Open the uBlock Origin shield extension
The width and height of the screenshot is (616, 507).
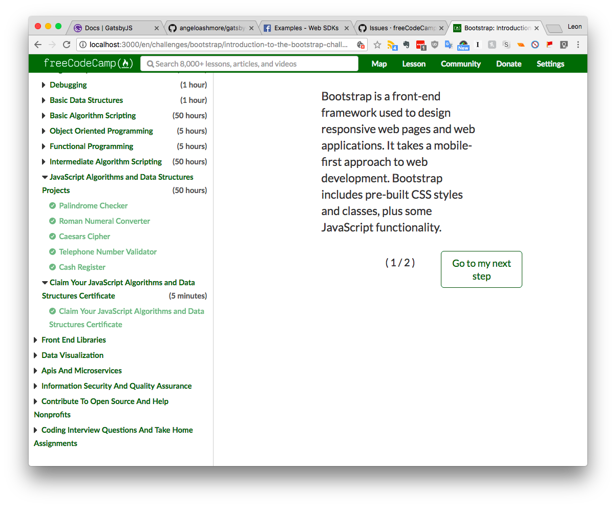(434, 45)
